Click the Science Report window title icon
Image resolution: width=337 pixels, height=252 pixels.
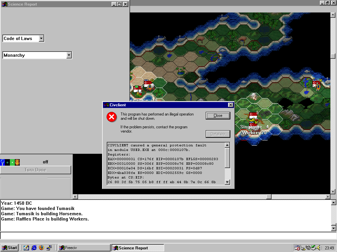(x=4, y=4)
